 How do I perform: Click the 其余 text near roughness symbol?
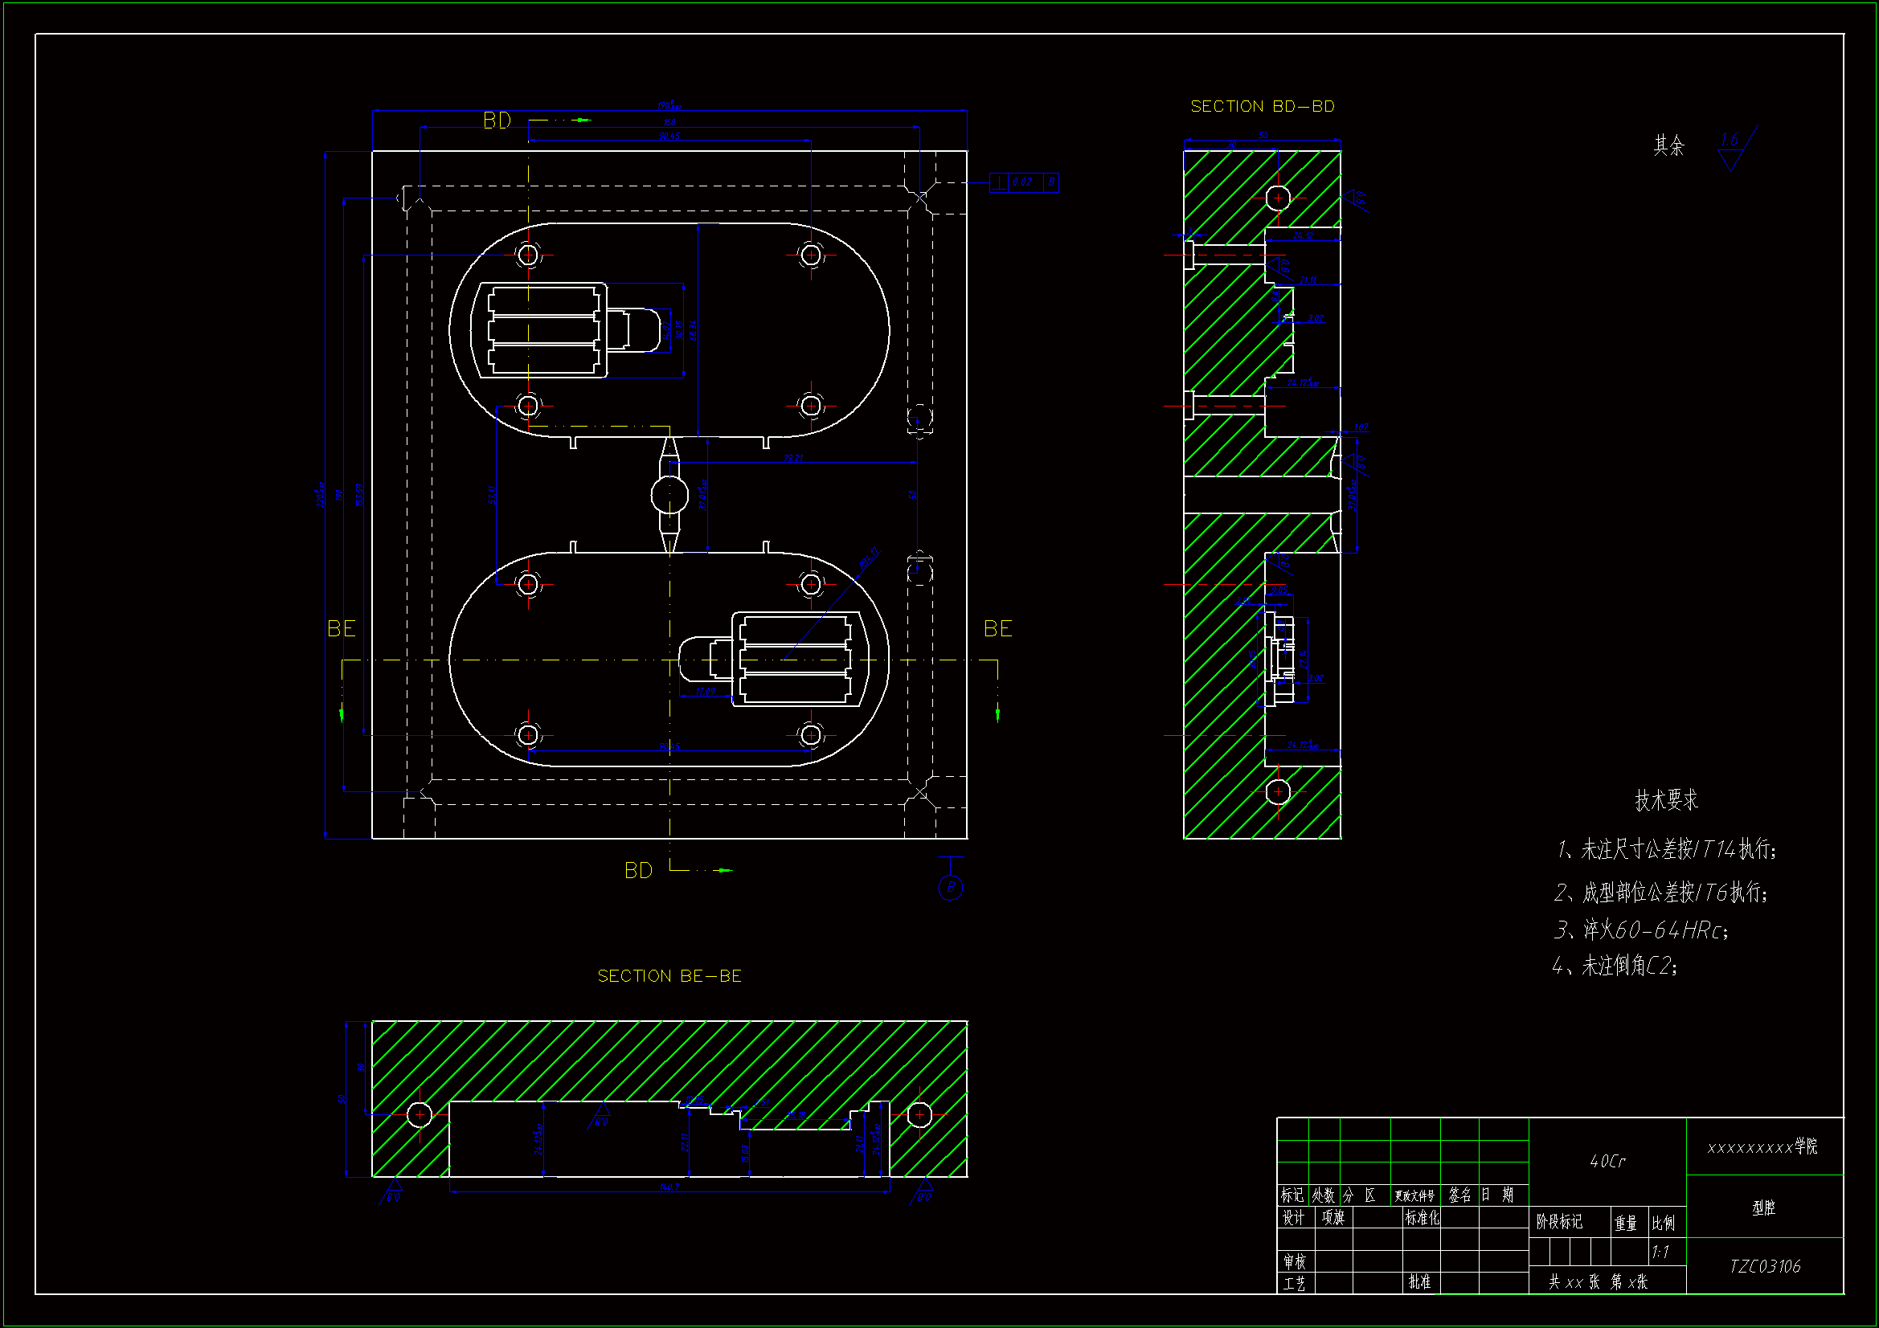pos(1668,145)
